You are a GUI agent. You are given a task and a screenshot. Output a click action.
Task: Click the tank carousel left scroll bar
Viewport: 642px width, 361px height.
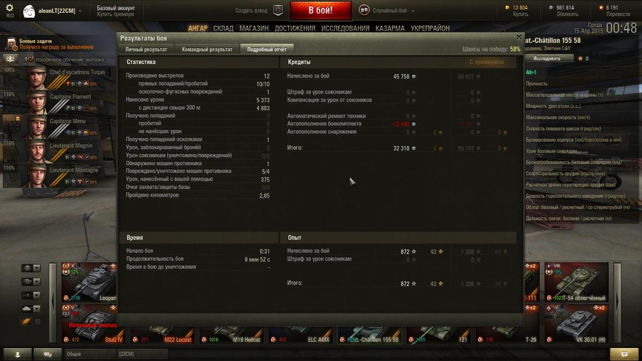pyautogui.click(x=53, y=303)
